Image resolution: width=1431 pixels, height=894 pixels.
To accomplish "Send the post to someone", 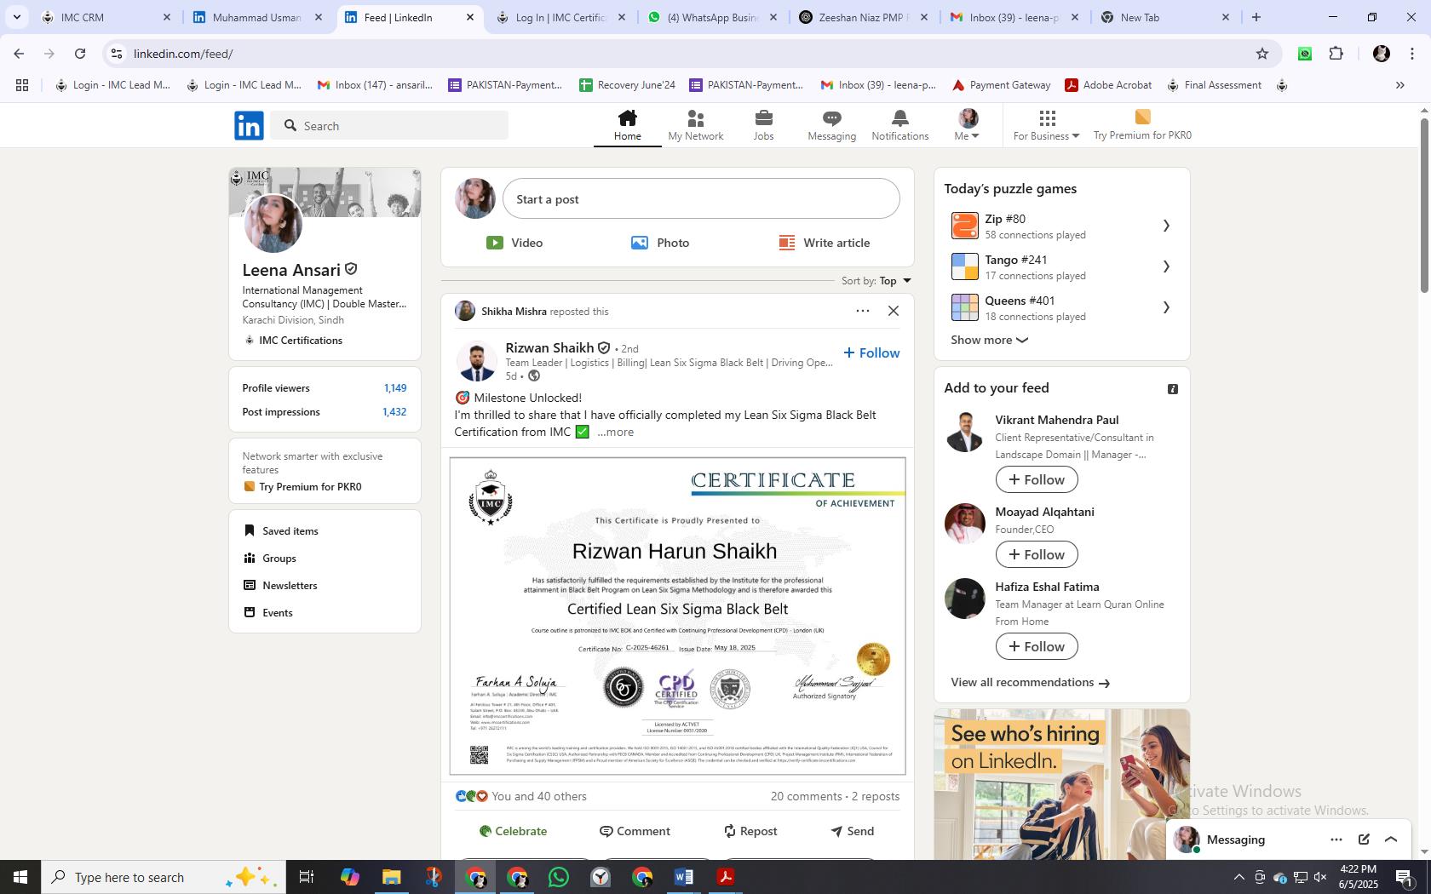I will (852, 831).
